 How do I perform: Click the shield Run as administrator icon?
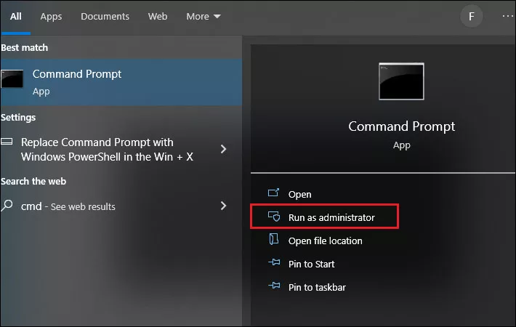coord(274,216)
